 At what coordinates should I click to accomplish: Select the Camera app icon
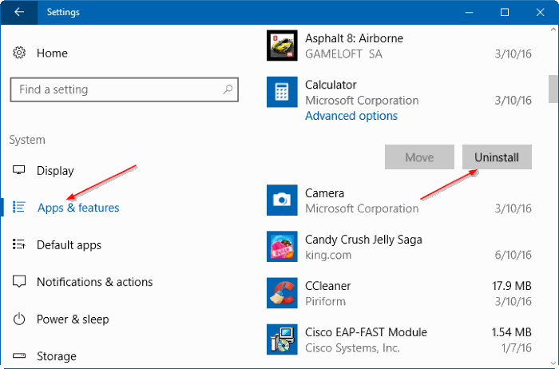click(x=282, y=200)
